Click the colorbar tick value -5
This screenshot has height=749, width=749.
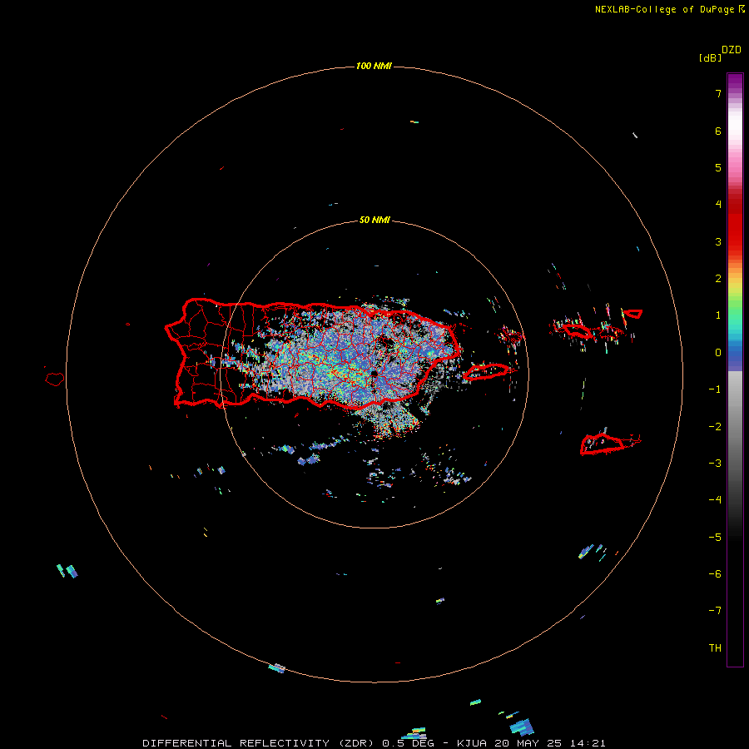[x=715, y=538]
